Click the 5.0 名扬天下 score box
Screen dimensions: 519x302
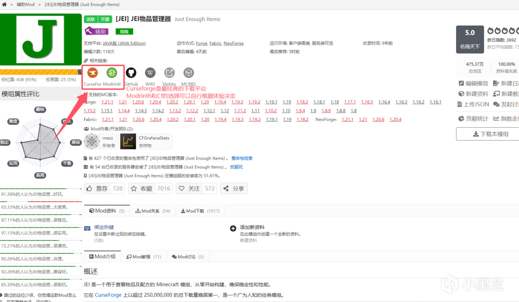coord(470,39)
